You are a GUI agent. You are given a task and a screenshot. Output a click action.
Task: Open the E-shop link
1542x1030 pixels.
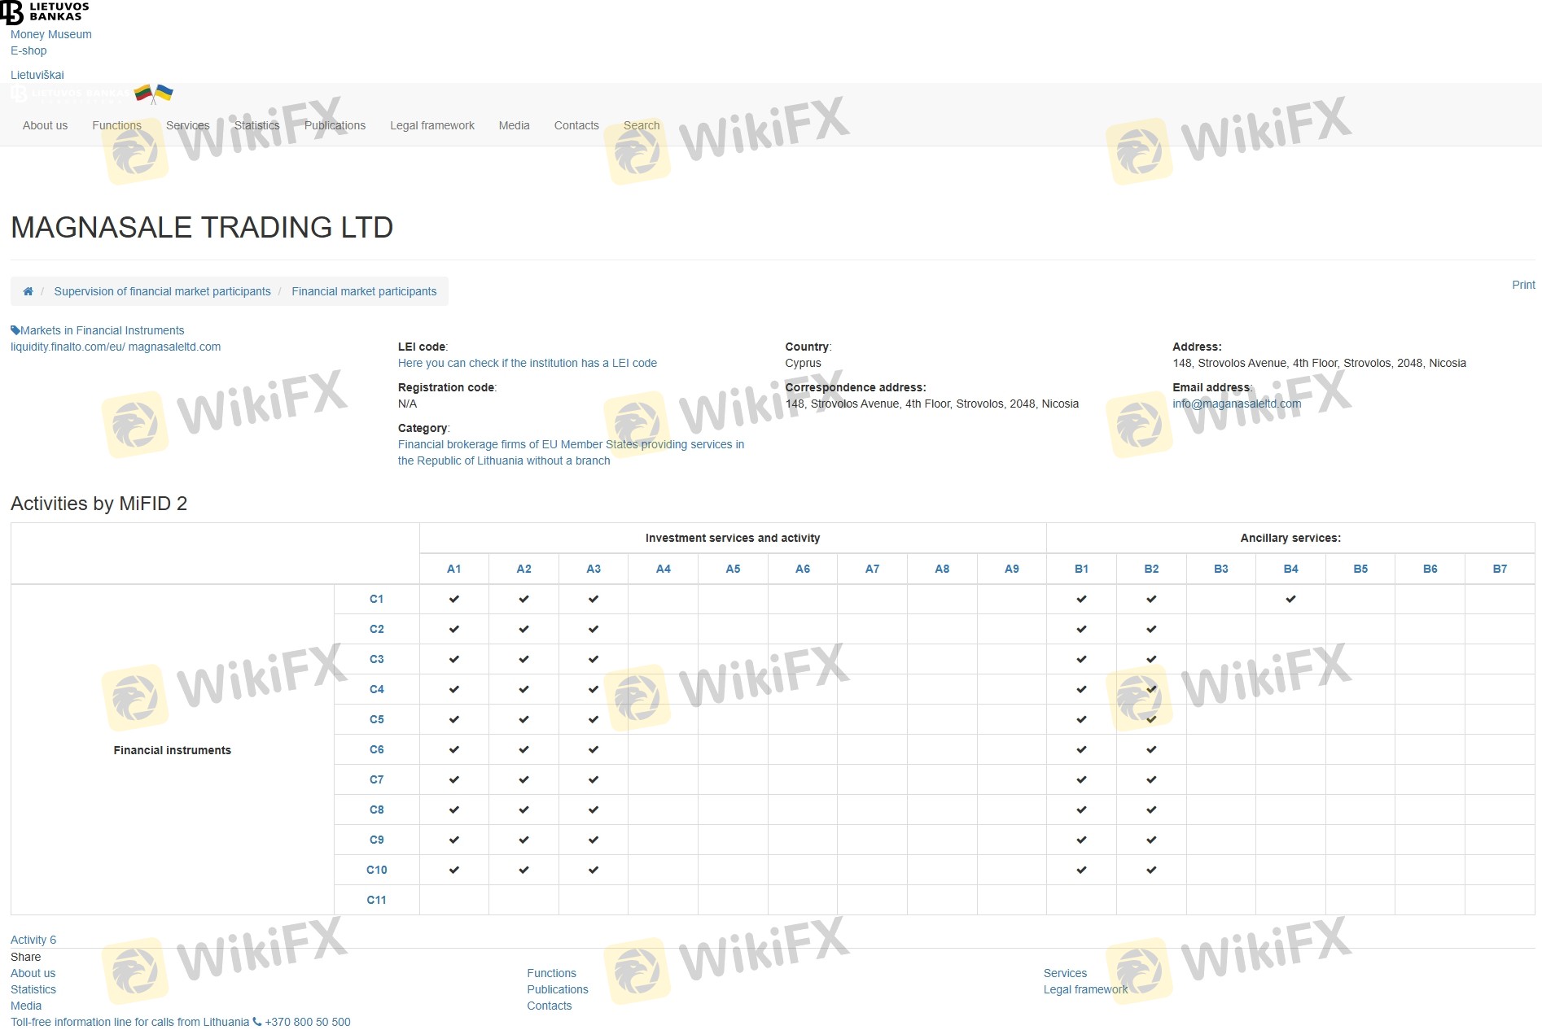(x=28, y=50)
